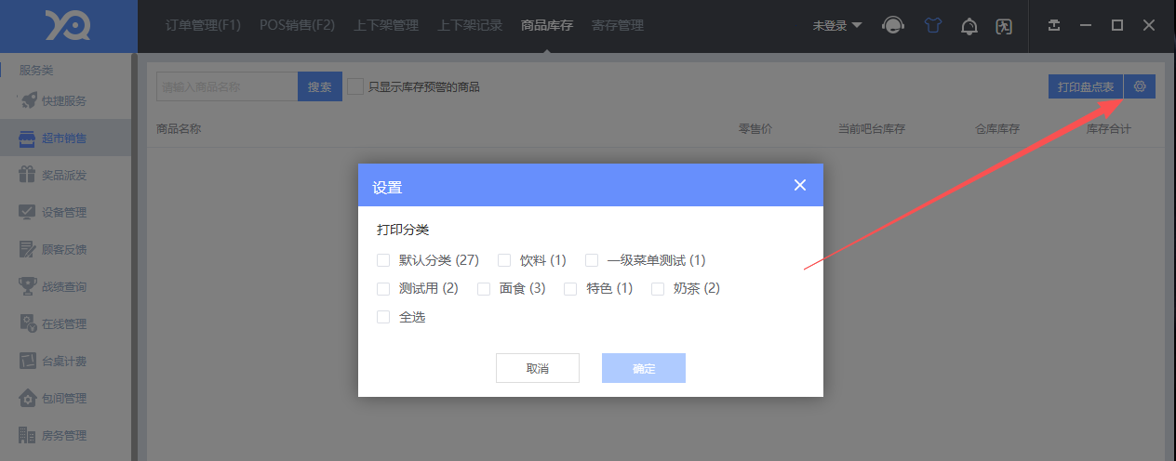Switch to 上下架管理 tab
The height and width of the screenshot is (461, 1176).
tap(386, 25)
